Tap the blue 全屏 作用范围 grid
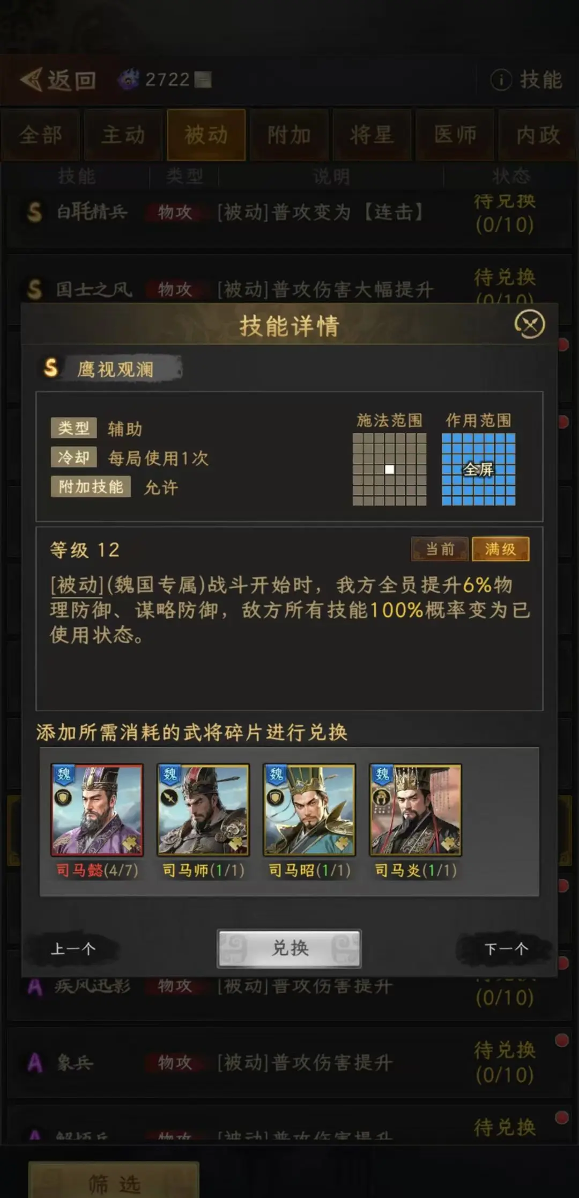 point(478,469)
